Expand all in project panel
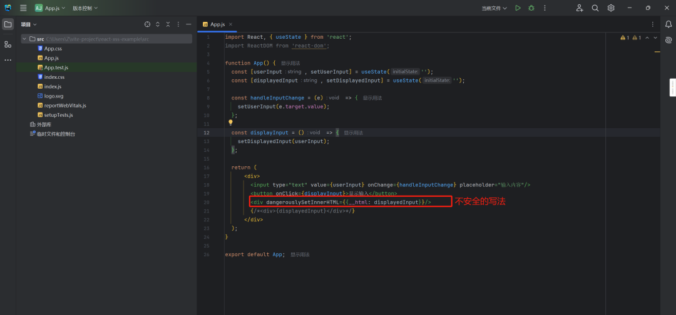 (x=158, y=24)
